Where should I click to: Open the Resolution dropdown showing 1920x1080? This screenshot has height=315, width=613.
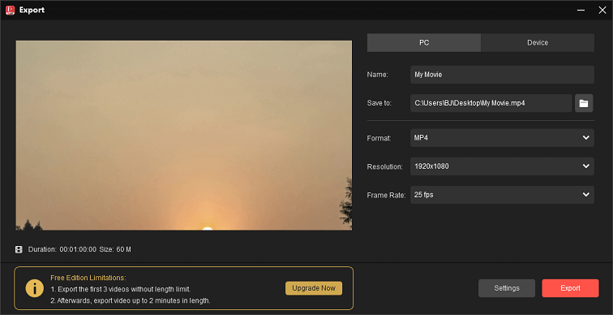(502, 166)
